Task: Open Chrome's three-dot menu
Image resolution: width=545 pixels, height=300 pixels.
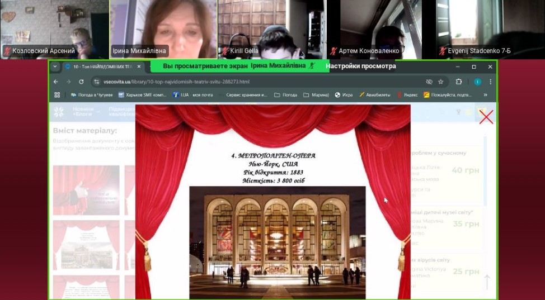Action: point(490,82)
